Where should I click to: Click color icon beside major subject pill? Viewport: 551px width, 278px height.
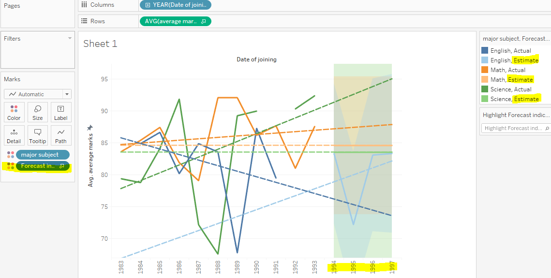[11, 155]
